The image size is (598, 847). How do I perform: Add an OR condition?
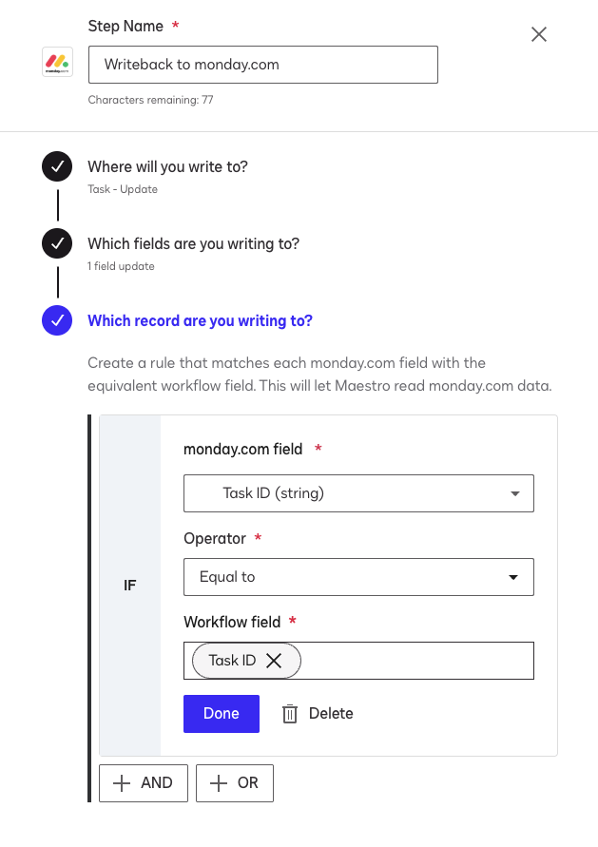(235, 783)
